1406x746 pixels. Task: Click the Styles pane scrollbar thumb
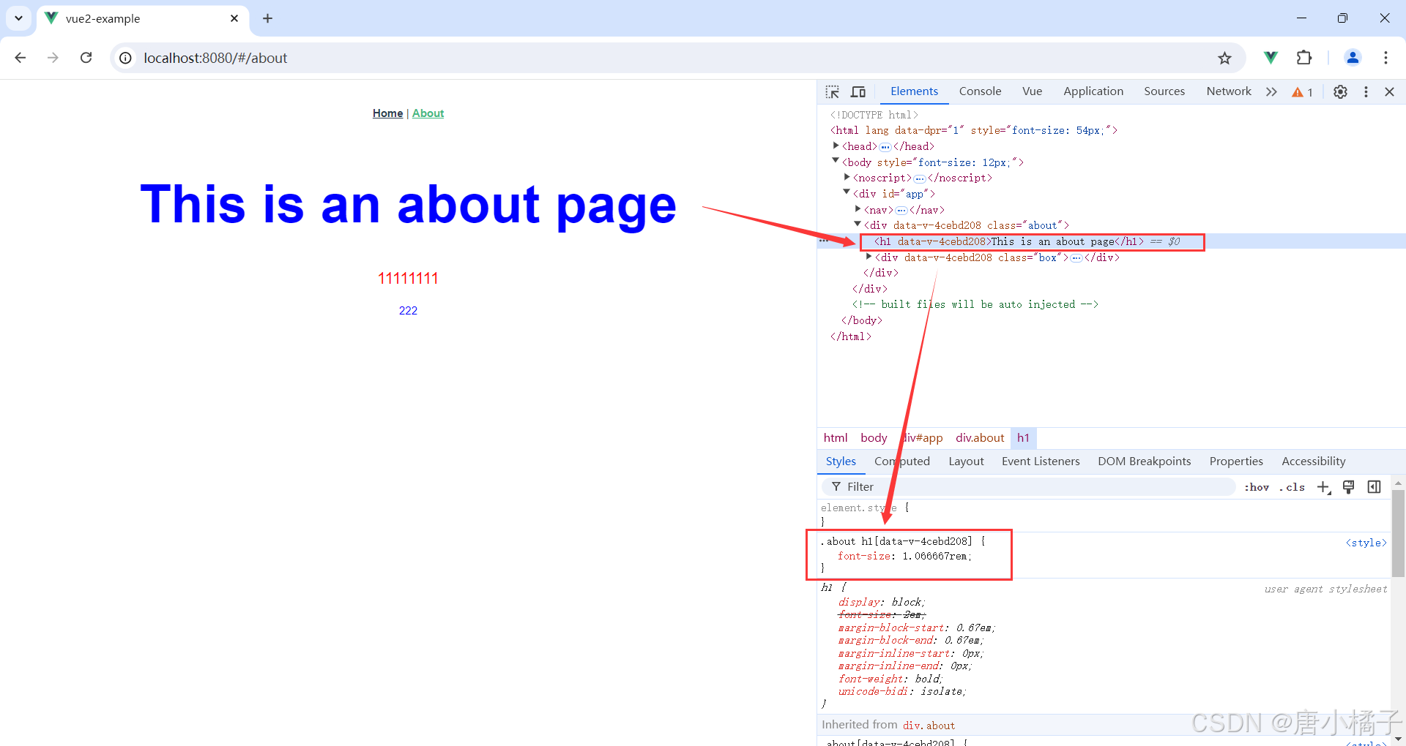tap(1398, 534)
